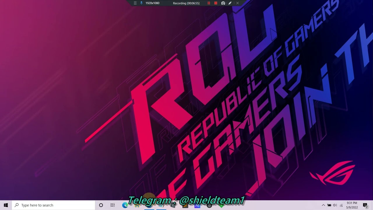The height and width of the screenshot is (210, 373).
Task: Click the Type here to search box
Action: [x=53, y=205]
